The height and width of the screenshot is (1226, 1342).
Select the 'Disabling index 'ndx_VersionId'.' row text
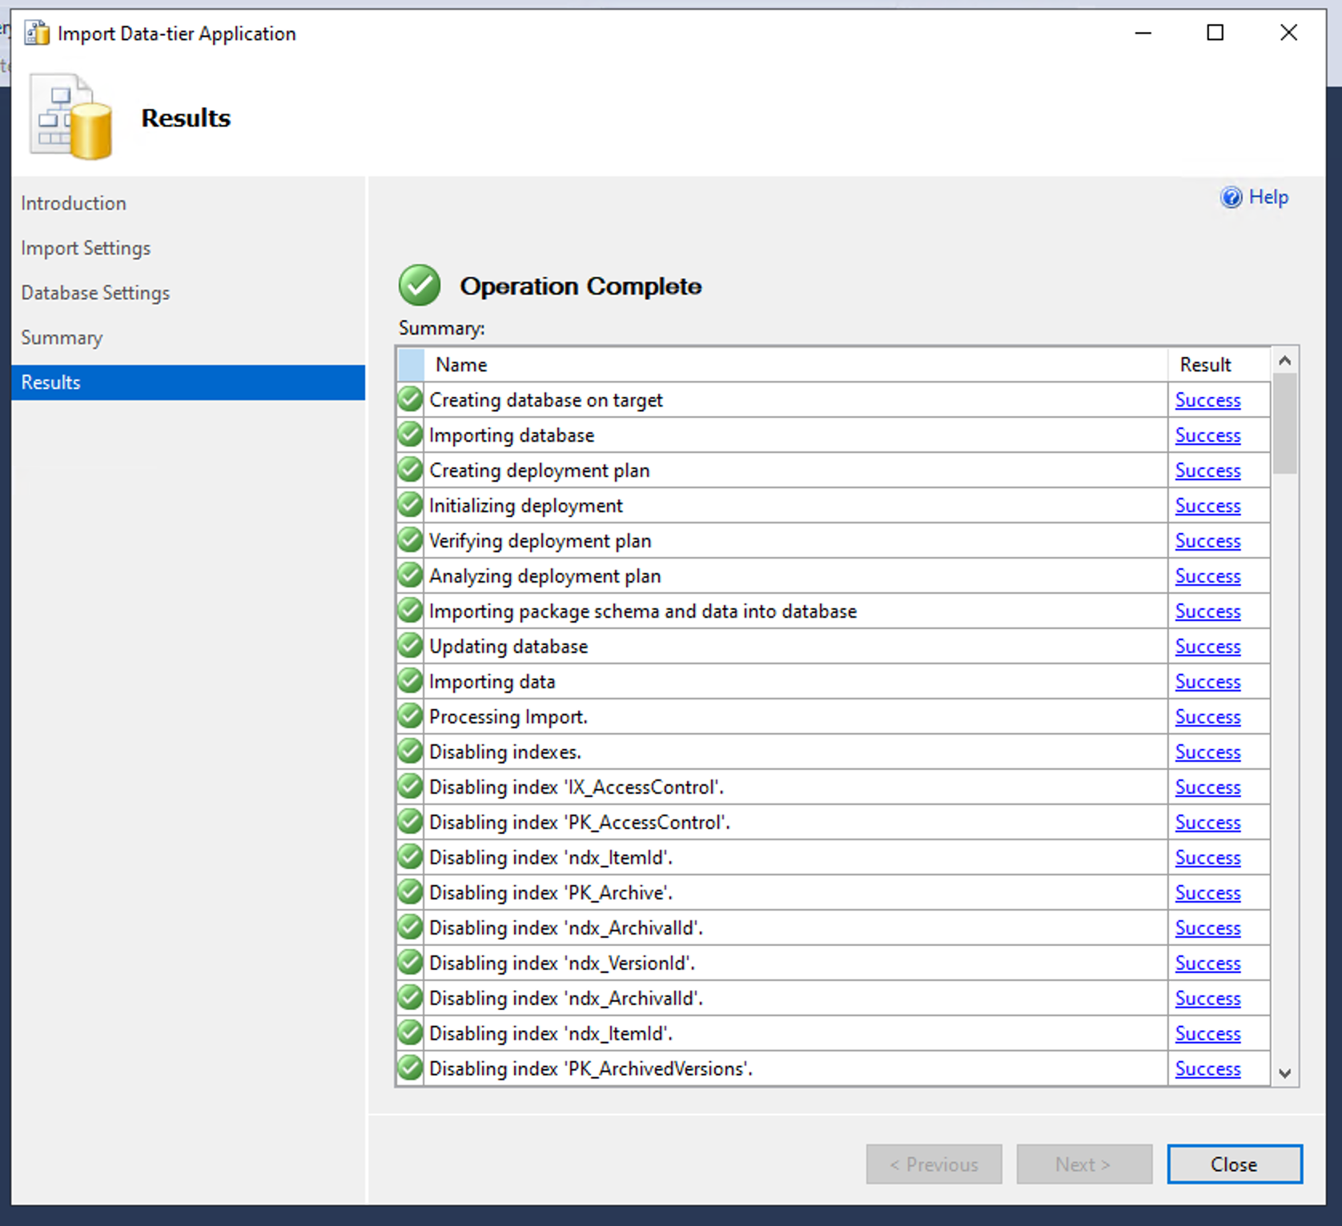click(562, 964)
